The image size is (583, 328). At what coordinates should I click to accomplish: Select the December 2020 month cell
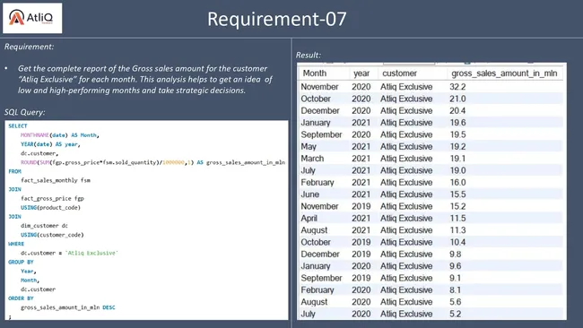tap(320, 111)
